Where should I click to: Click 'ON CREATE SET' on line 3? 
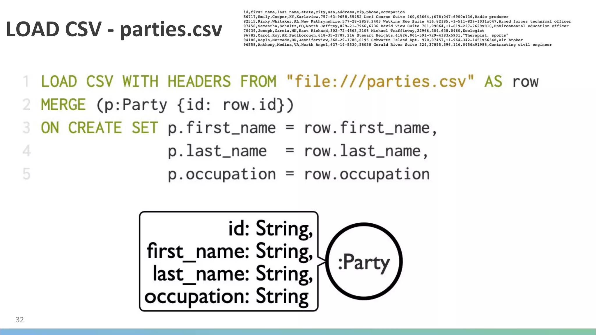click(x=99, y=128)
